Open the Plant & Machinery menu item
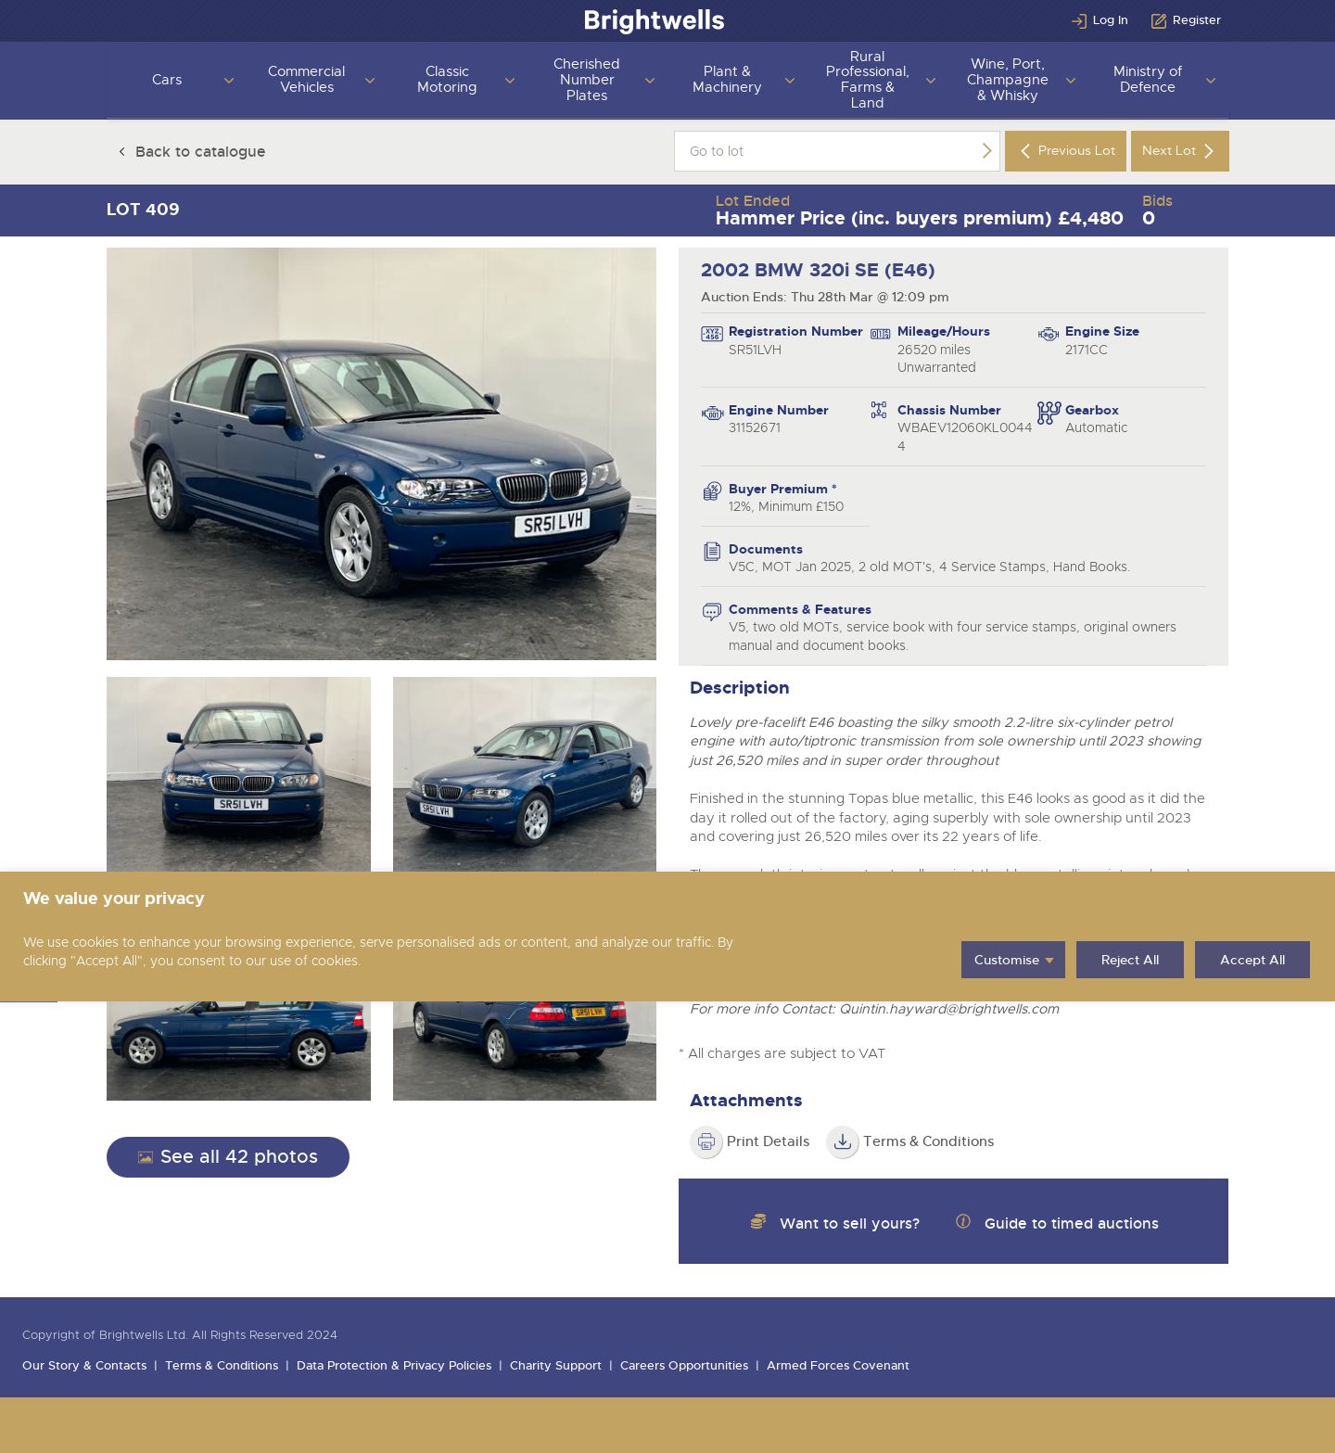 click(727, 80)
